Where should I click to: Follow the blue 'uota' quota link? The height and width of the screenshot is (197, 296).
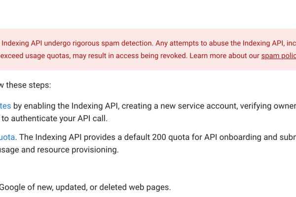[x=7, y=137]
